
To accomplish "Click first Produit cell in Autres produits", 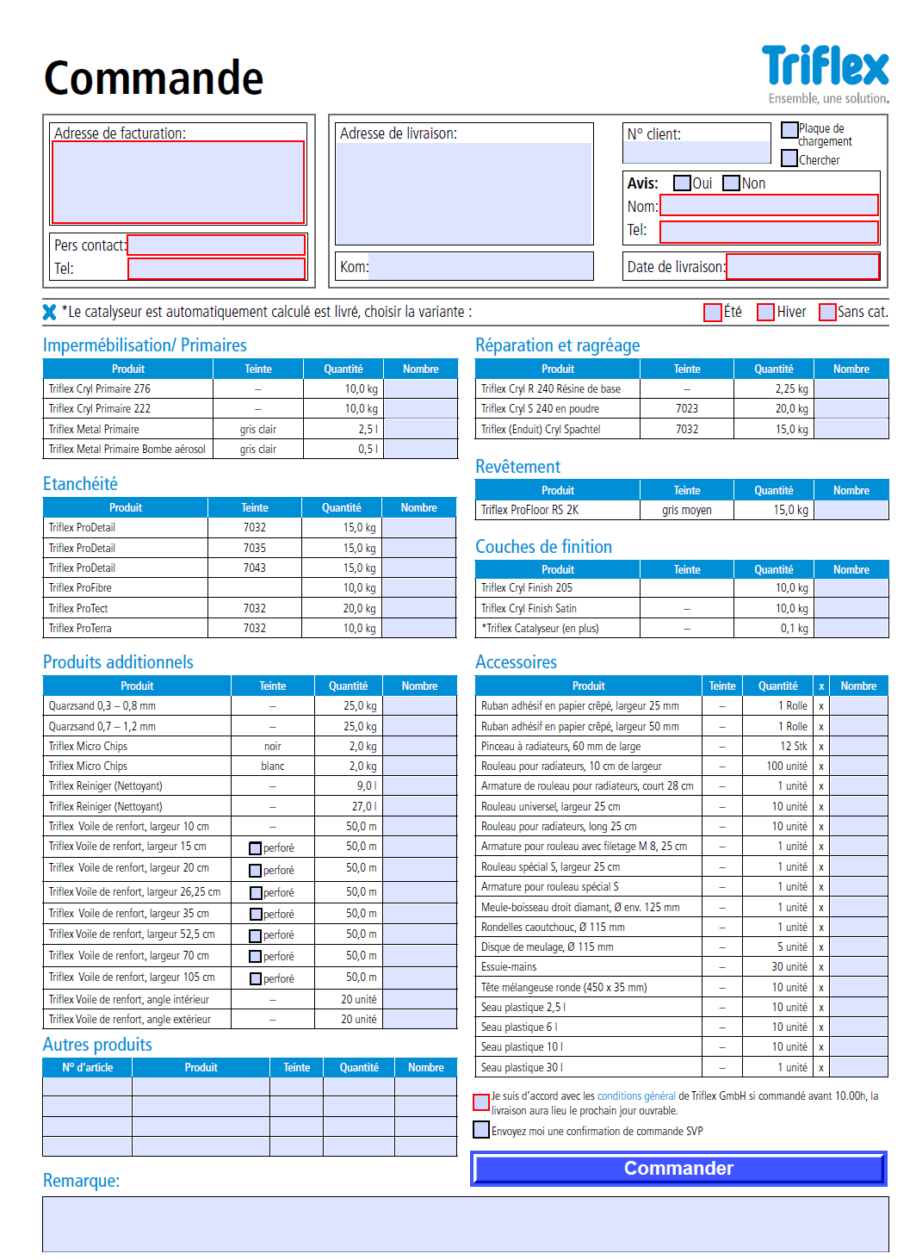I will click(x=201, y=1087).
